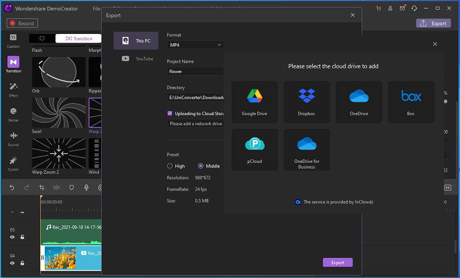Uncheck Uploading to Cloud Storage checkbox

click(170, 113)
